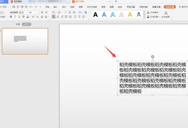Toggle bold formatting

pos(11,17)
